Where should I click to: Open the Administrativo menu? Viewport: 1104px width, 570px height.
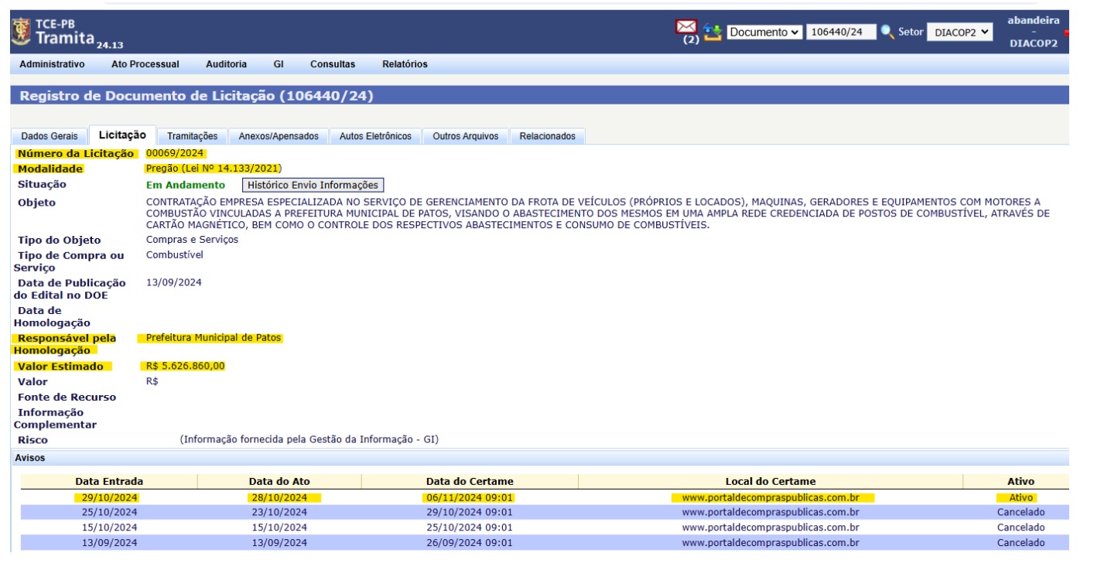tap(52, 64)
